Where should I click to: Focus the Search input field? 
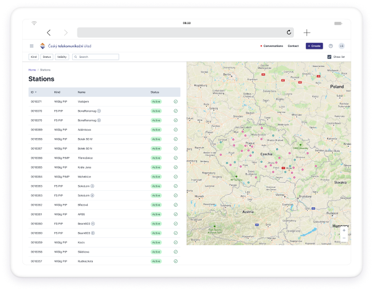click(x=97, y=57)
